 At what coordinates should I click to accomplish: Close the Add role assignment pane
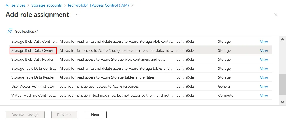coord(276,15)
